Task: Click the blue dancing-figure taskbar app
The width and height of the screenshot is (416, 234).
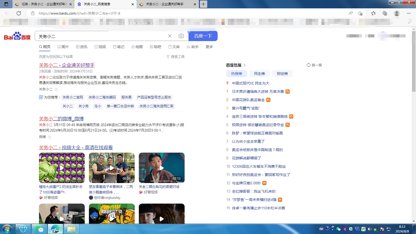Action: [23, 229]
